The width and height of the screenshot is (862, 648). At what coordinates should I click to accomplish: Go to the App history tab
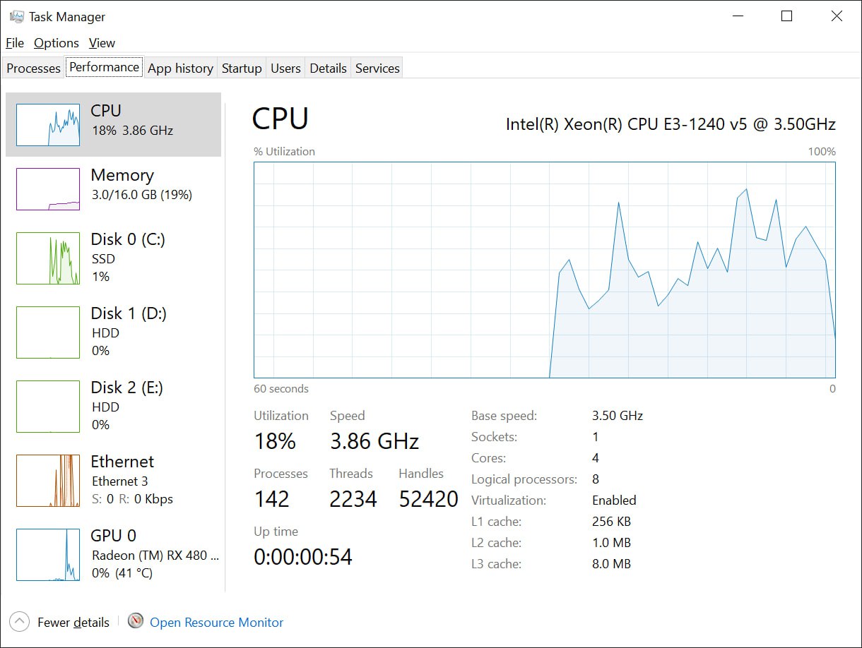coord(180,68)
